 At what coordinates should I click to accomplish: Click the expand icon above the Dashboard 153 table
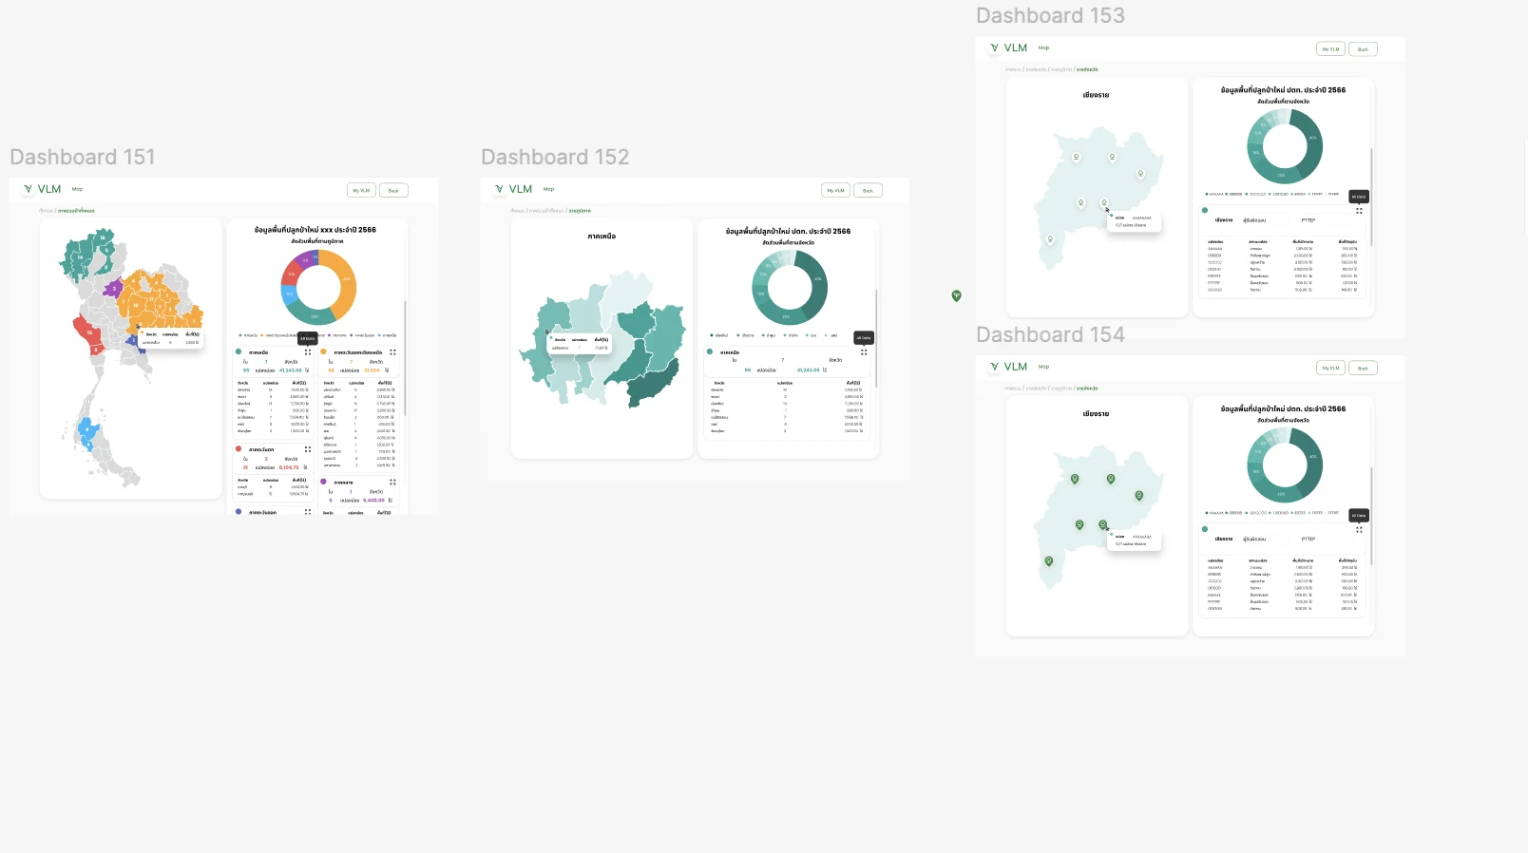tap(1359, 211)
